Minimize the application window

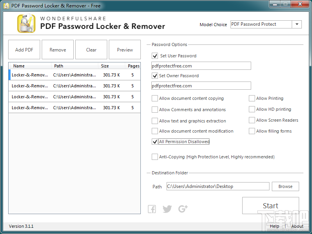[x=275, y=4]
